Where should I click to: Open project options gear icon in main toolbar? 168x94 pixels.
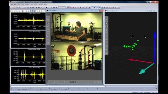(x=19, y=8)
